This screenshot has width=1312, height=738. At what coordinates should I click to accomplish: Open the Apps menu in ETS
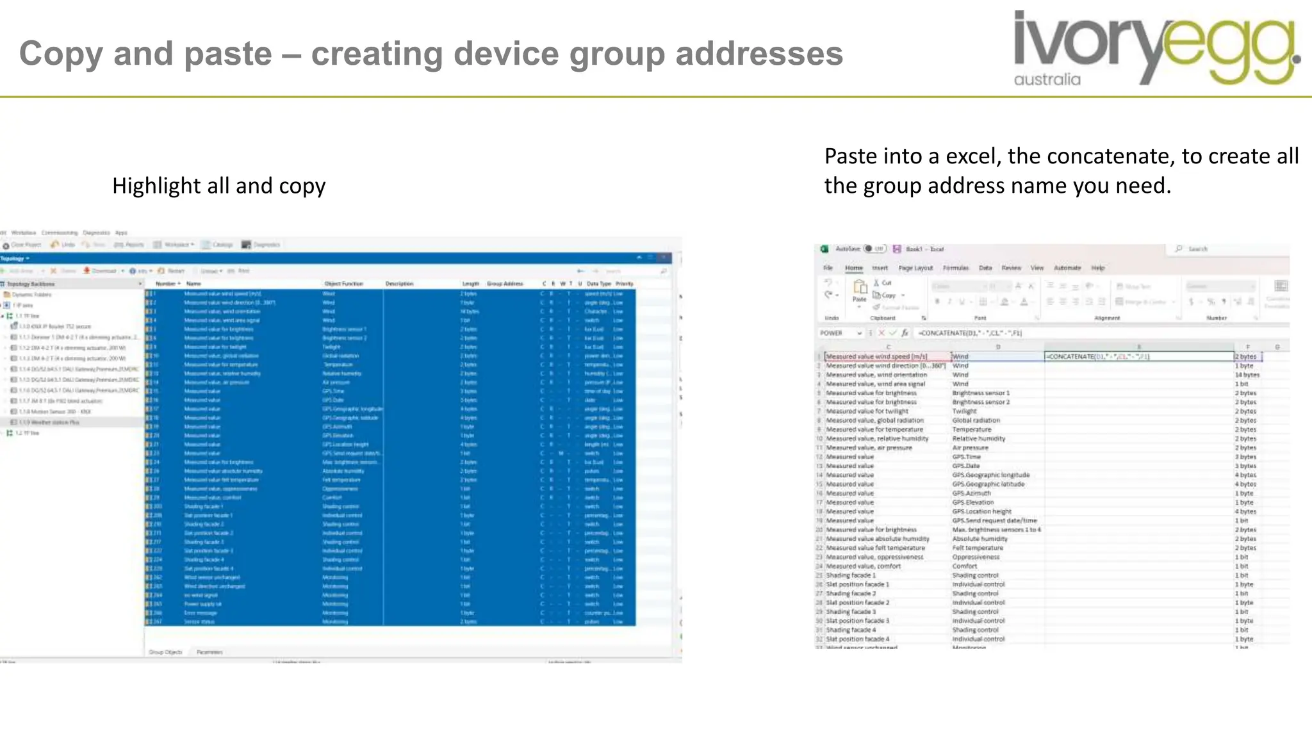click(121, 233)
